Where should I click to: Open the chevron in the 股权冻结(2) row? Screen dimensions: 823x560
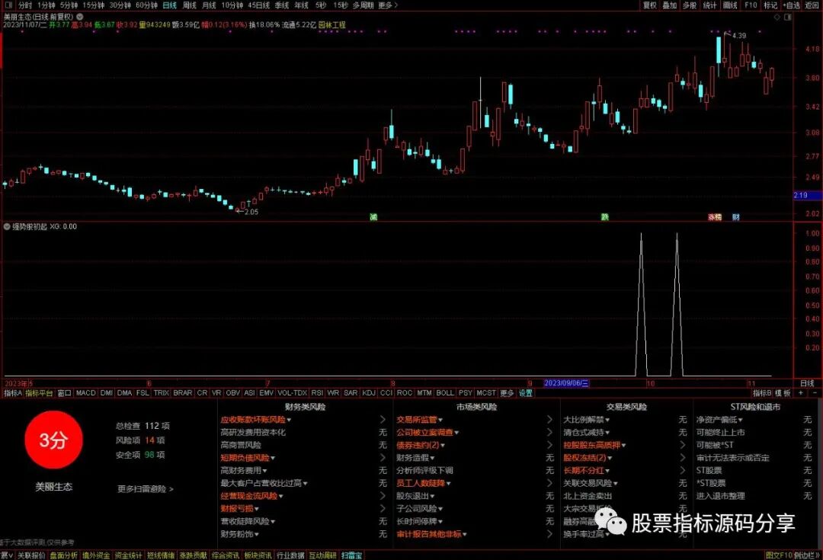[x=682, y=458]
